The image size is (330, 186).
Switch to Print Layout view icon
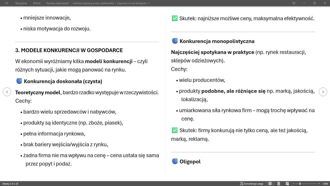[279, 184]
